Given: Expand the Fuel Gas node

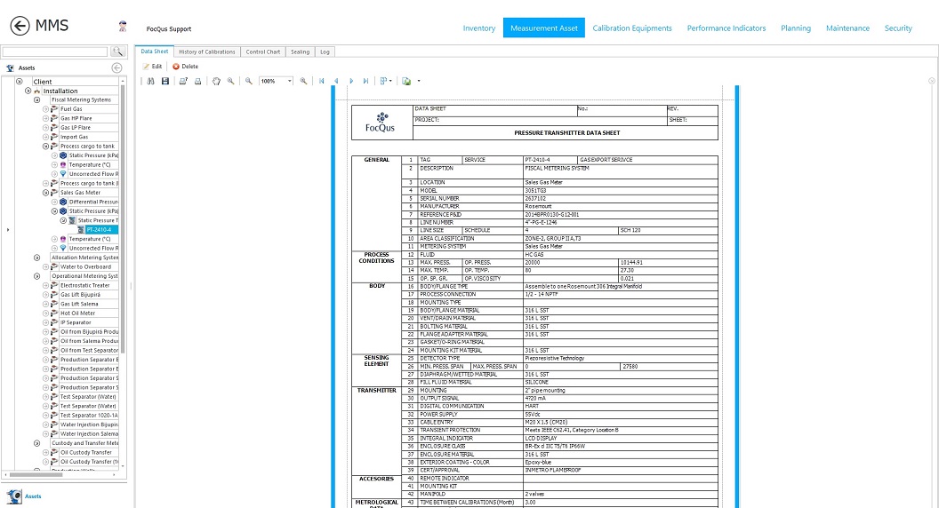Looking at the screenshot, I should point(45,109).
